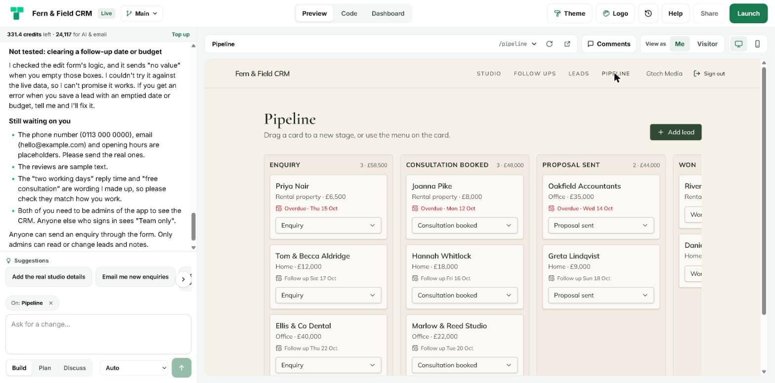Reload the preview with the refresh icon
775x383 pixels.
coord(549,44)
